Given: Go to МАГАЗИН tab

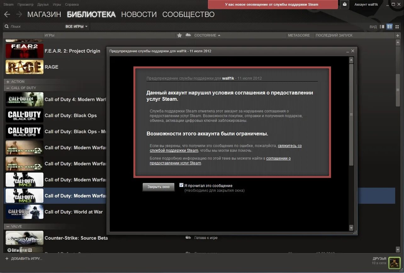Looking at the screenshot, I should [x=44, y=14].
